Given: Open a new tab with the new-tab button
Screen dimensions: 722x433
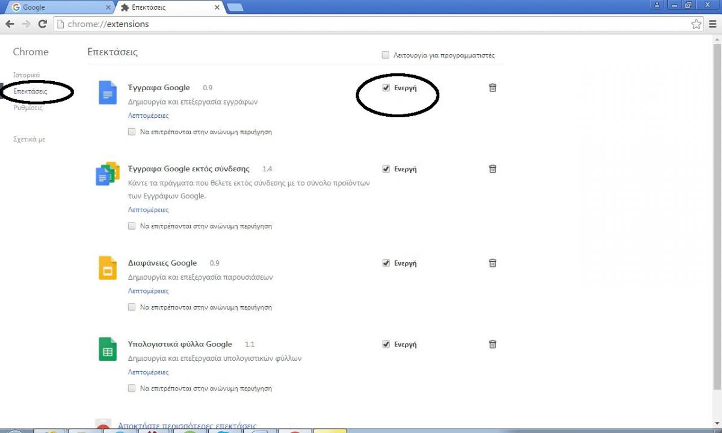Looking at the screenshot, I should [235, 8].
